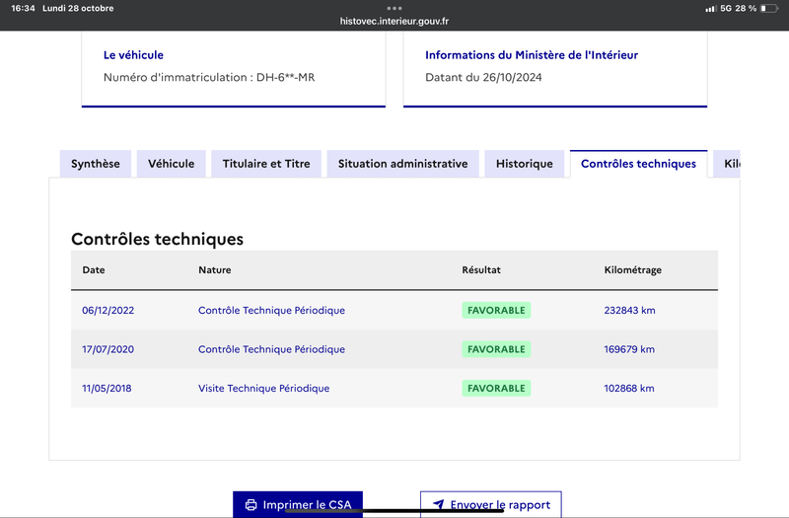Image resolution: width=789 pixels, height=518 pixels.
Task: Click Contrôle Technique Périodique in the 06/12/2022 row
Action: [272, 311]
